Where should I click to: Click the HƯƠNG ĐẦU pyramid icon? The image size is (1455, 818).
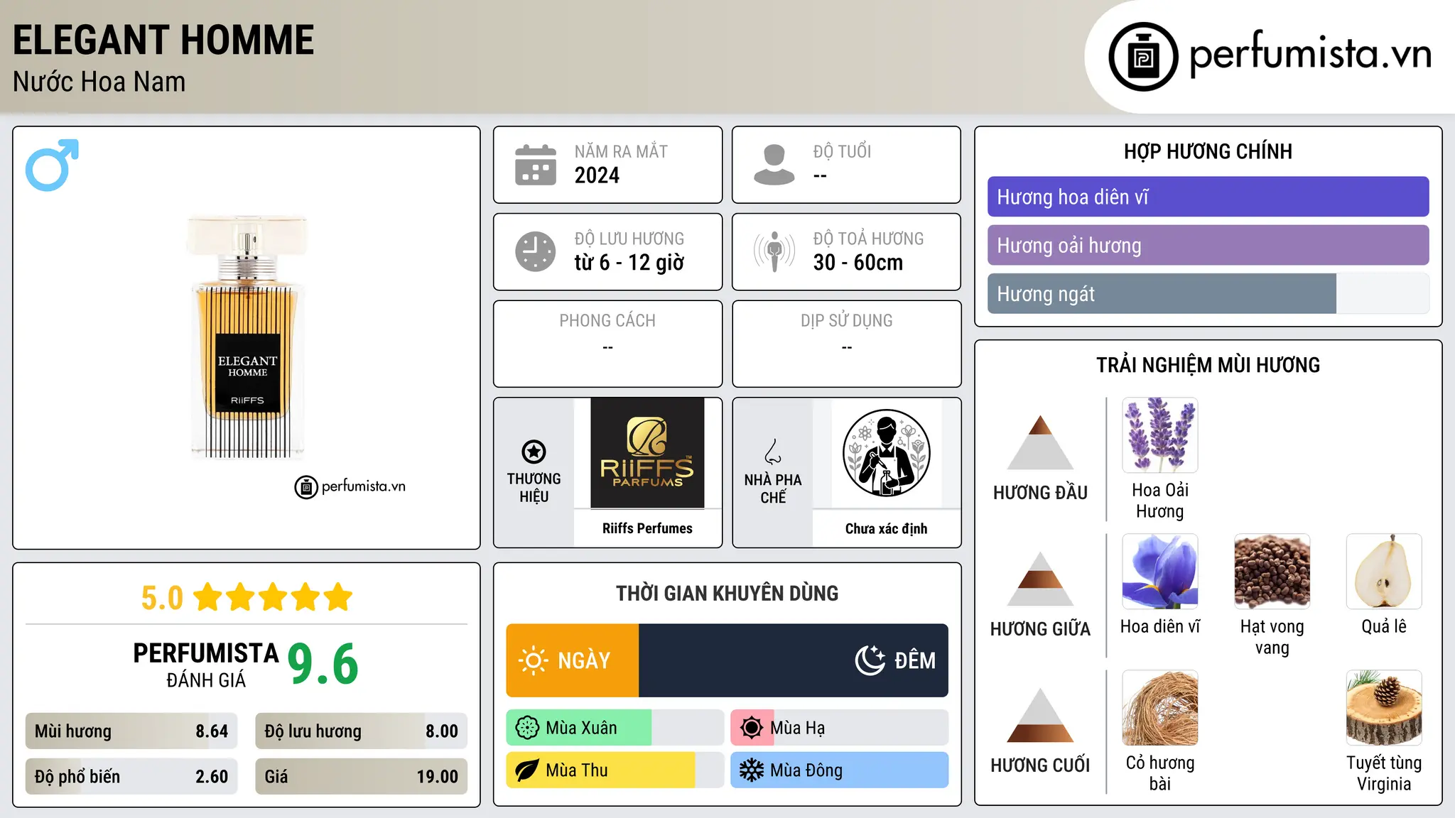point(1040,442)
